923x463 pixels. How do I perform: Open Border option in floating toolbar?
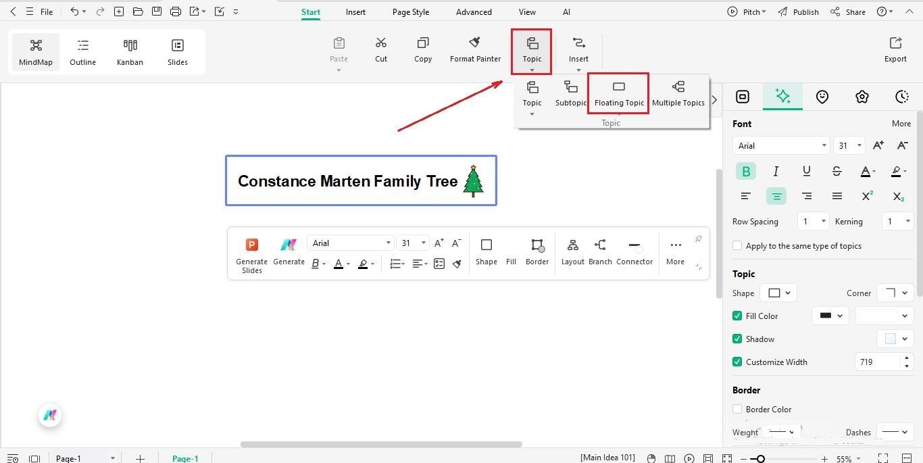point(537,251)
